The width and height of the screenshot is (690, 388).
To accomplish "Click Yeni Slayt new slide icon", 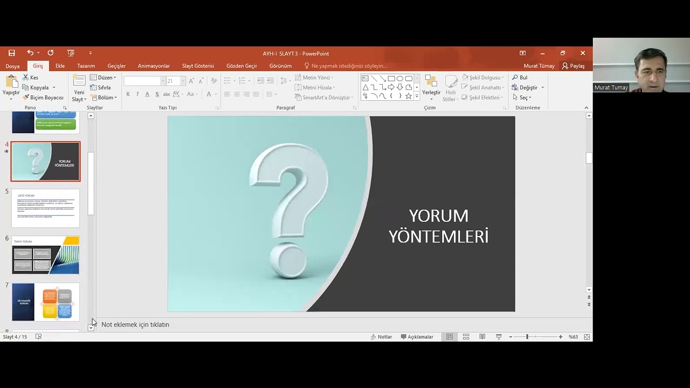I will [79, 81].
